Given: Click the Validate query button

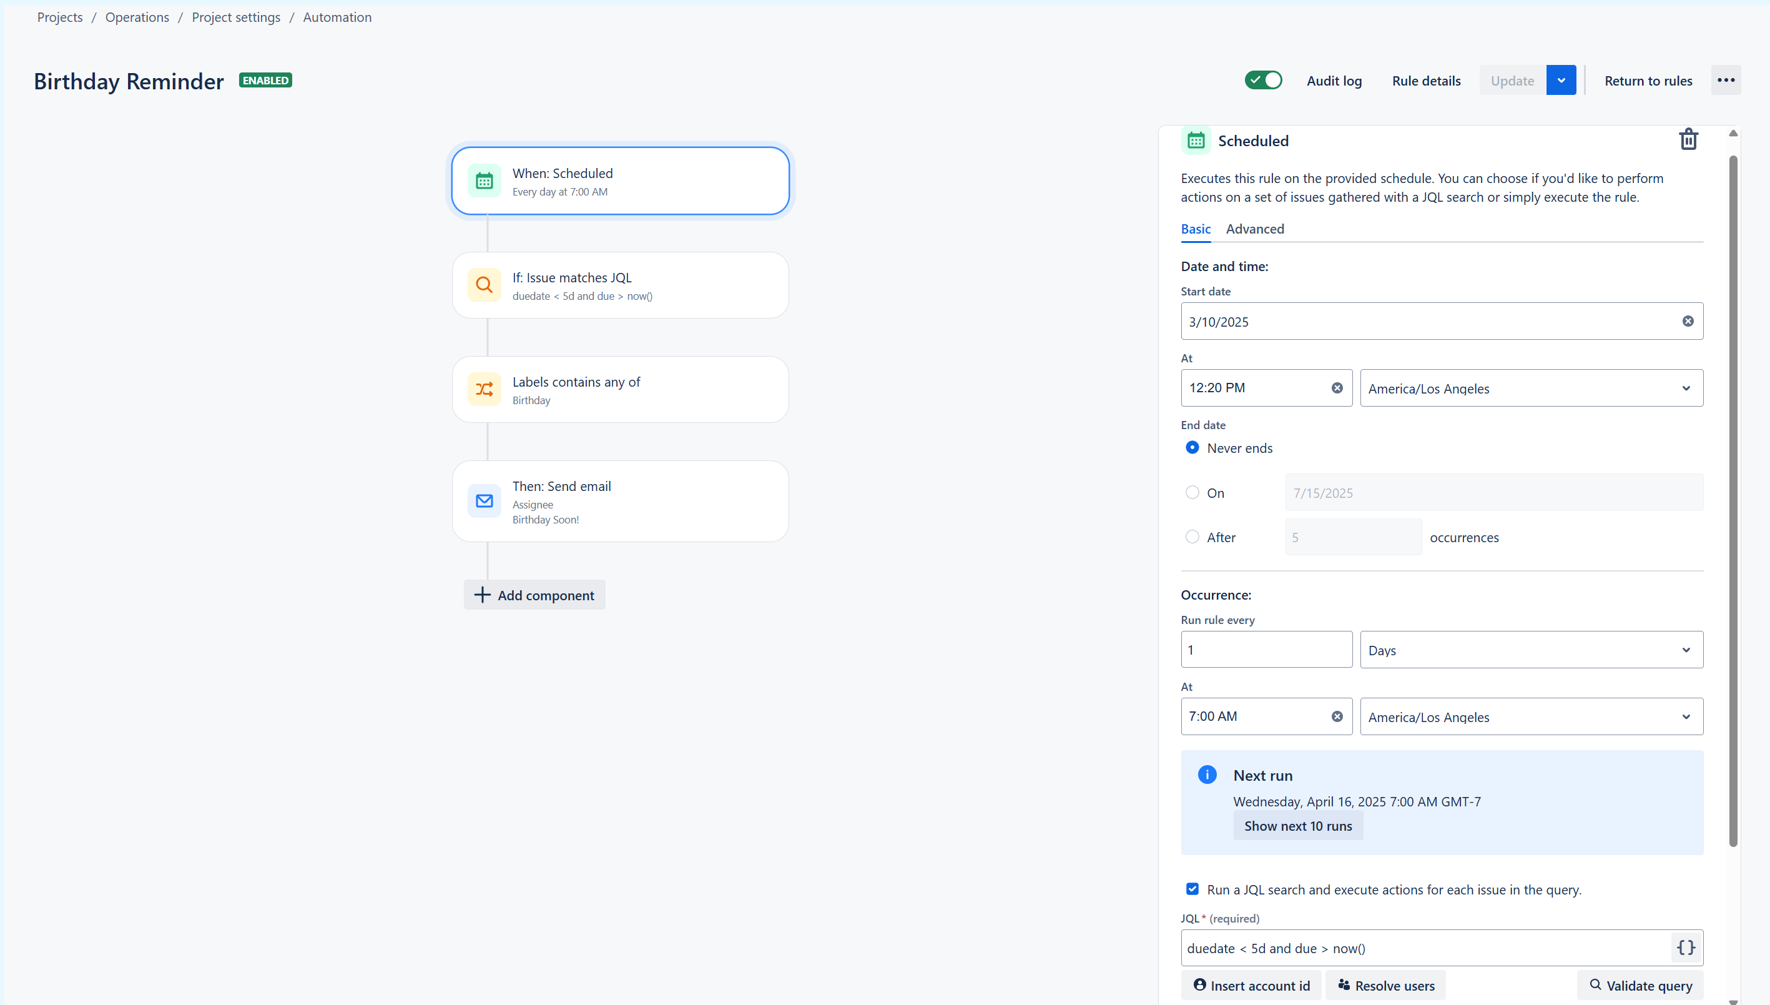Looking at the screenshot, I should (1640, 985).
